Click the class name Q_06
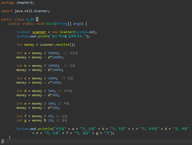The width and height of the screenshot is (192, 145). click(30, 19)
